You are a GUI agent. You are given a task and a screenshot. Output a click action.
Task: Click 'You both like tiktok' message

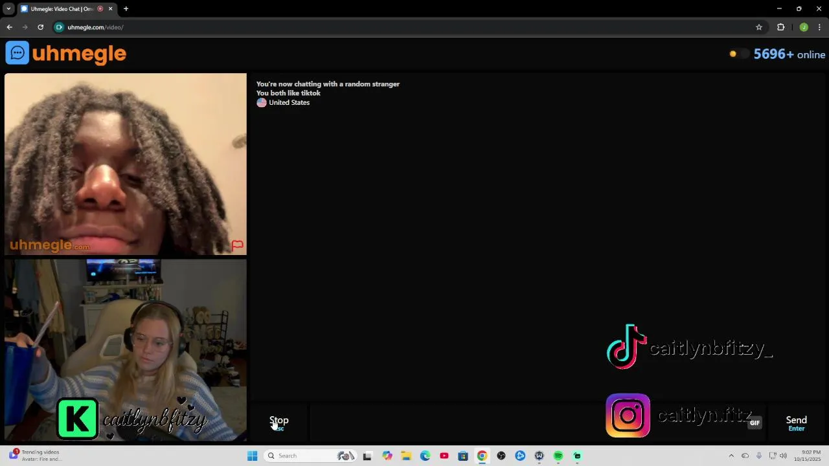click(288, 93)
